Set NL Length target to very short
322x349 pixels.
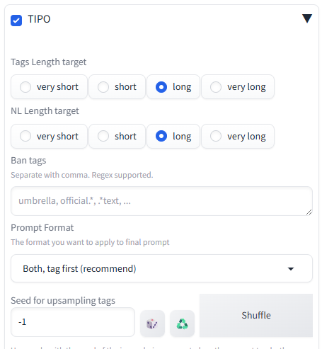[49, 136]
